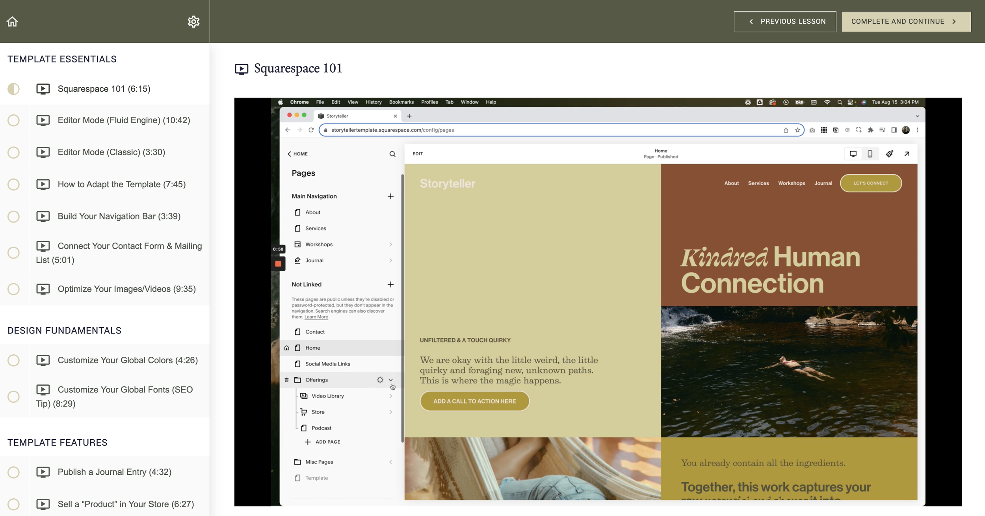Expand Workshops page chevron
The height and width of the screenshot is (516, 985).
click(391, 245)
